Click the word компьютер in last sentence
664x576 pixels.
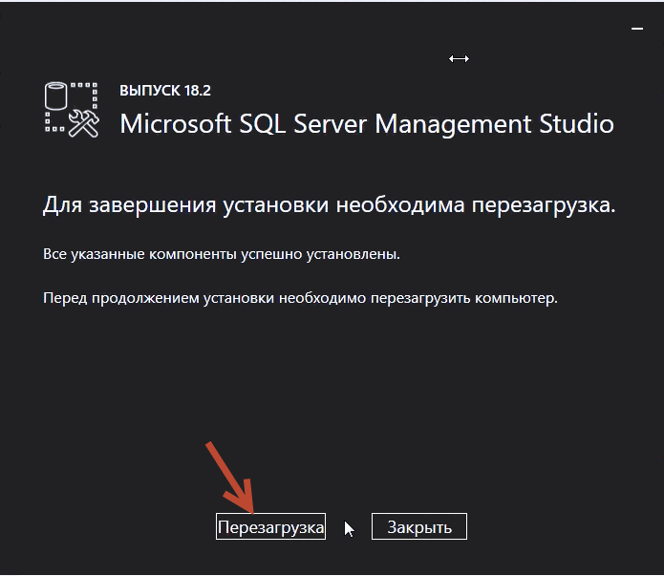tap(515, 298)
